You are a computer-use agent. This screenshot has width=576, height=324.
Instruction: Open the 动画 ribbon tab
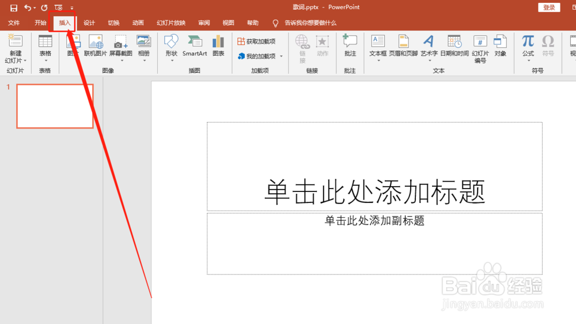pyautogui.click(x=138, y=23)
